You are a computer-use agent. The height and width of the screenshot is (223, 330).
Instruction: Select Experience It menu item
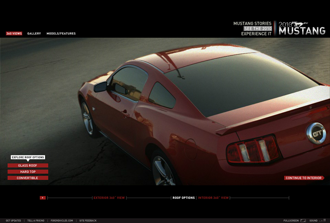(256, 34)
